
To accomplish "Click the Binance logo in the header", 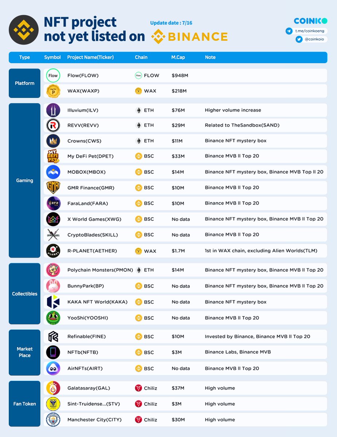I will click(189, 37).
